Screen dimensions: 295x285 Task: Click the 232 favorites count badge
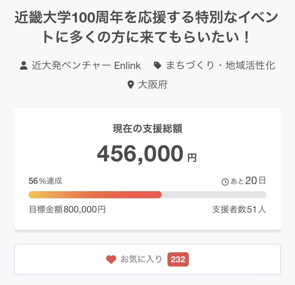pyautogui.click(x=178, y=259)
